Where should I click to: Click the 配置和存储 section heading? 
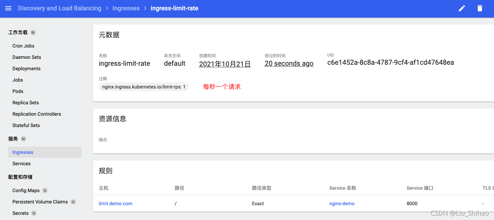point(20,177)
